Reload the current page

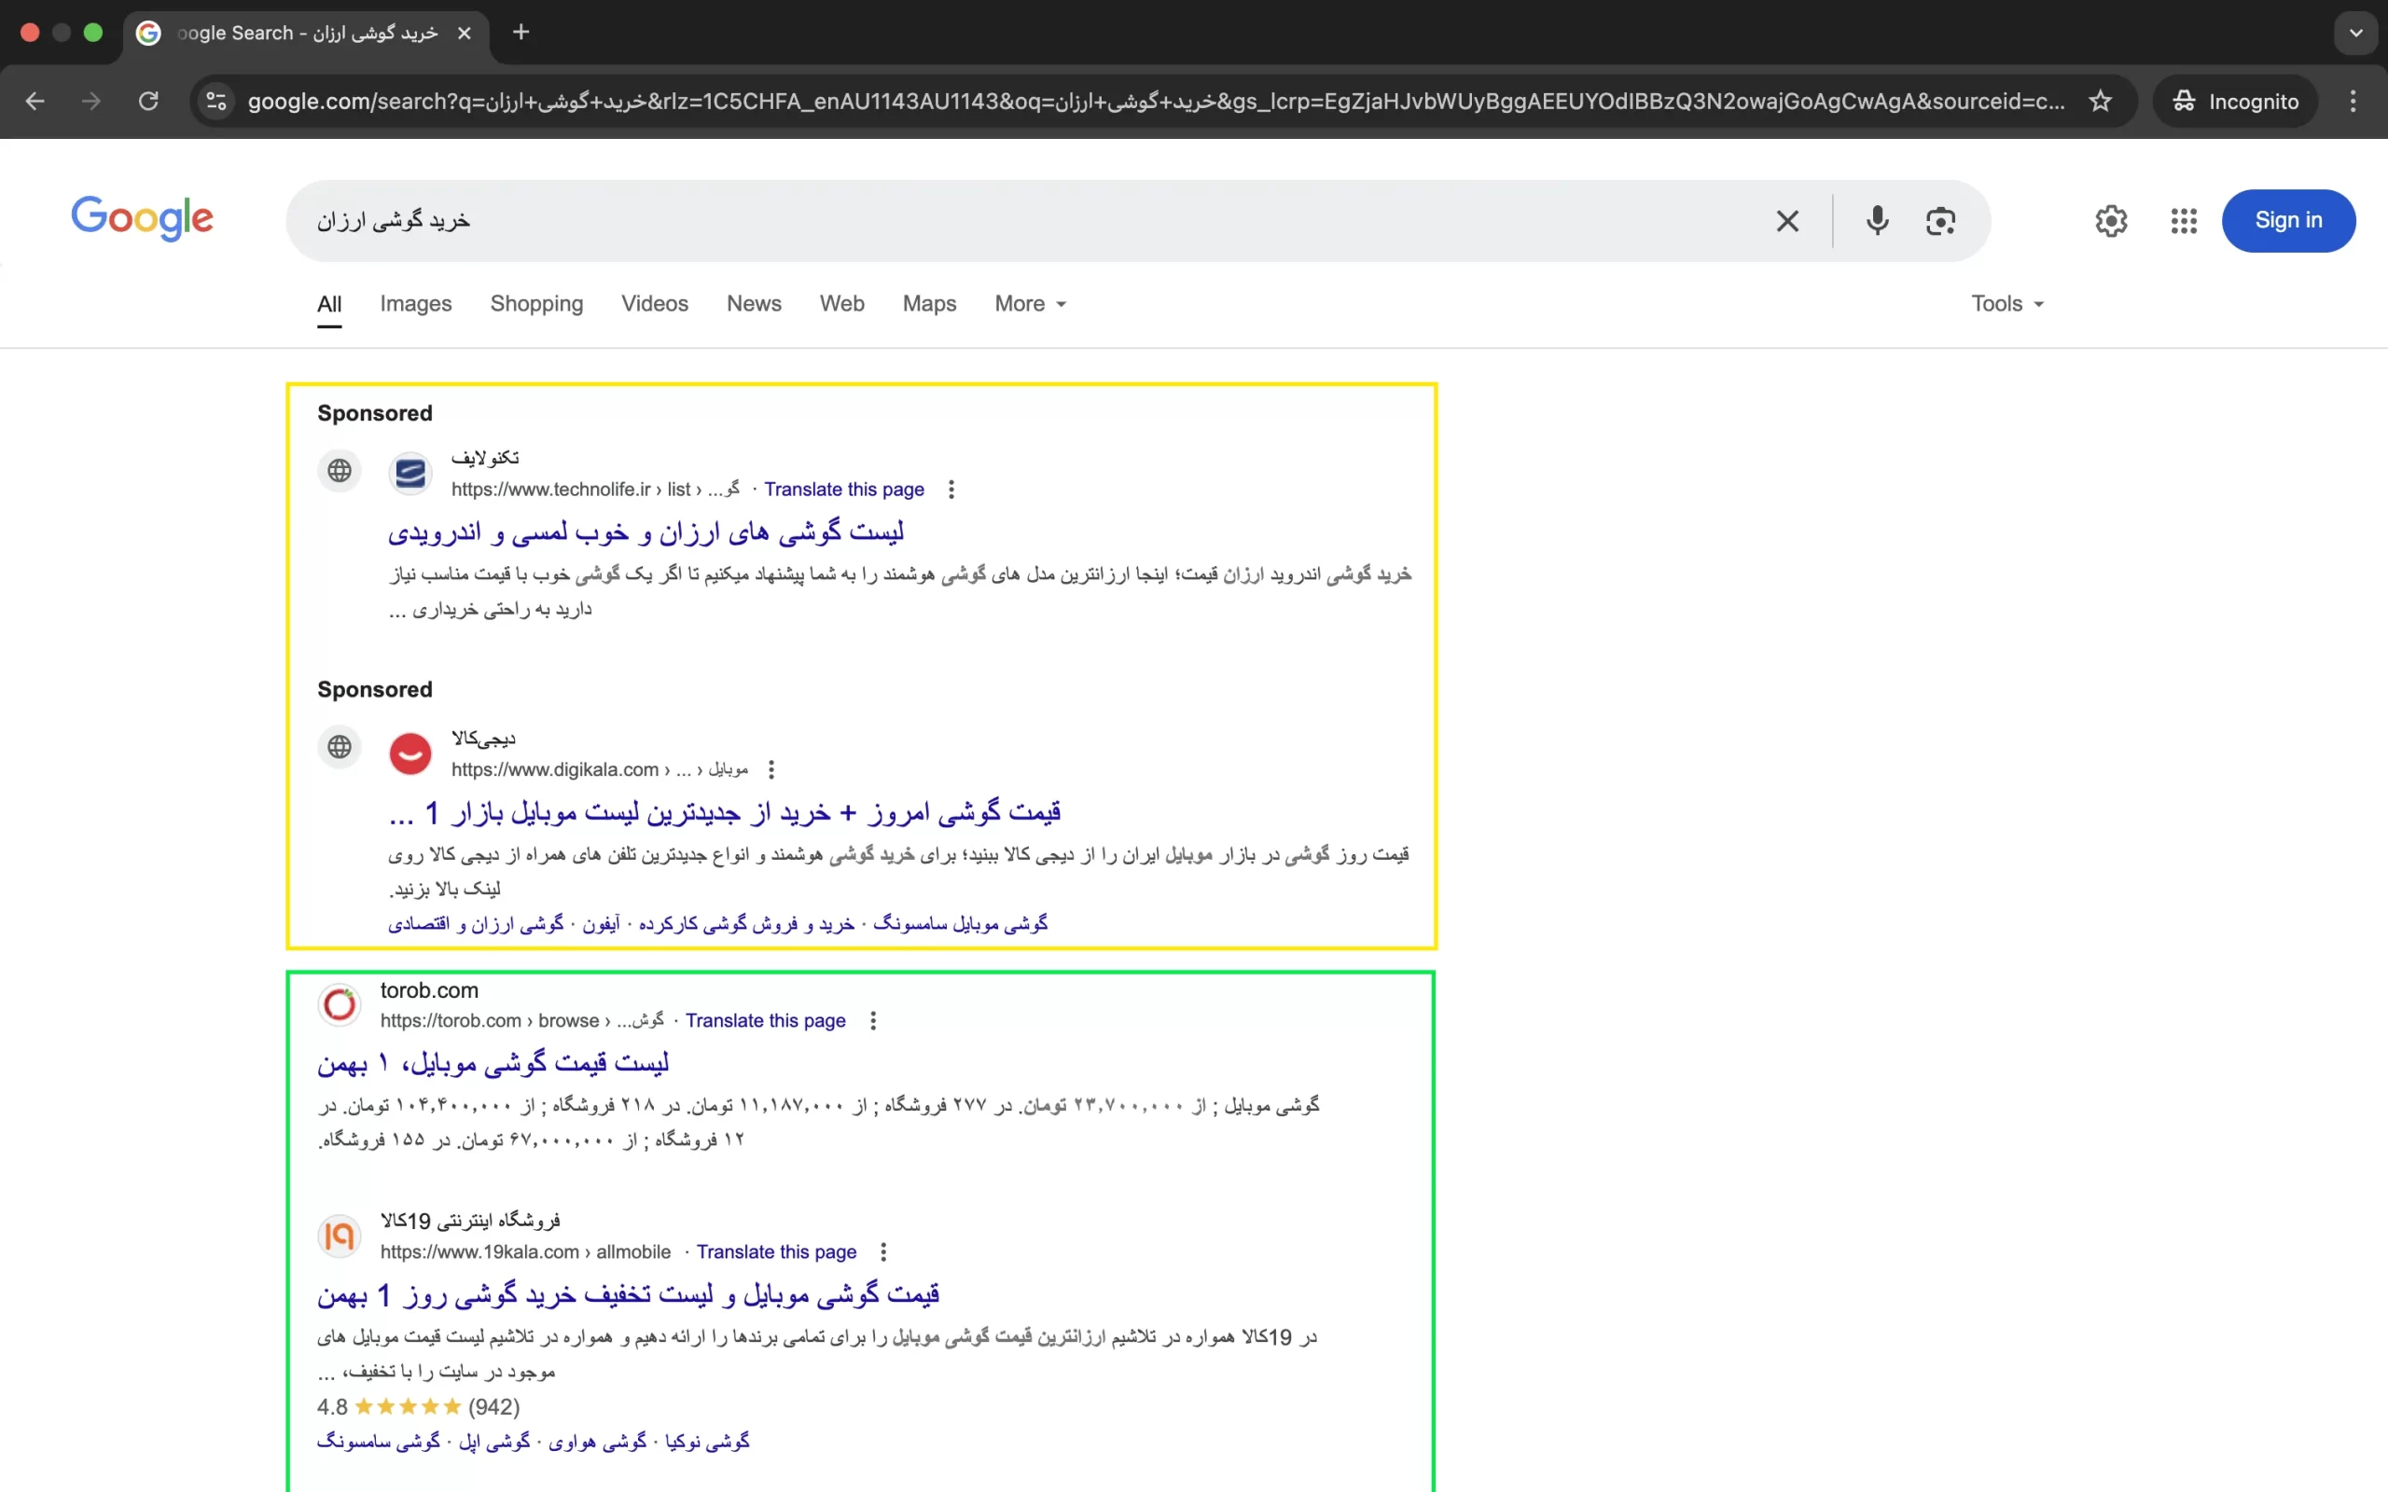coord(148,101)
